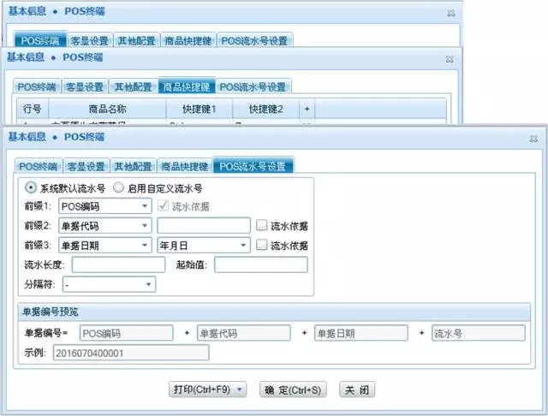This screenshot has height=416, width=548.
Task: Click the 单据代码 preview field
Action: coord(243,333)
